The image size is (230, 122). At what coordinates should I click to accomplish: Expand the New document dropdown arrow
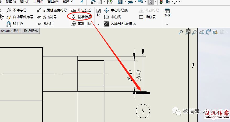coord(105,2)
